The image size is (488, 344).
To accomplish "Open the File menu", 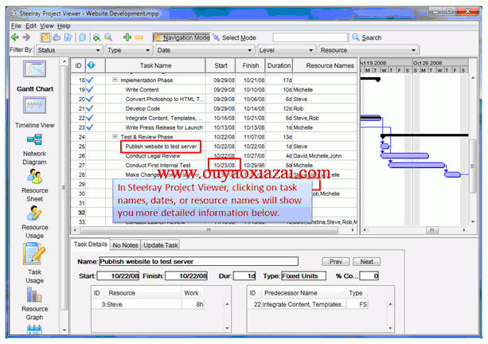I will click(16, 25).
